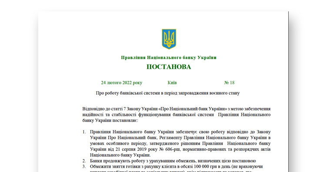The height and width of the screenshot is (172, 327).
Task: Click line 'банку України постановляє:'
Action: [x=110, y=121]
